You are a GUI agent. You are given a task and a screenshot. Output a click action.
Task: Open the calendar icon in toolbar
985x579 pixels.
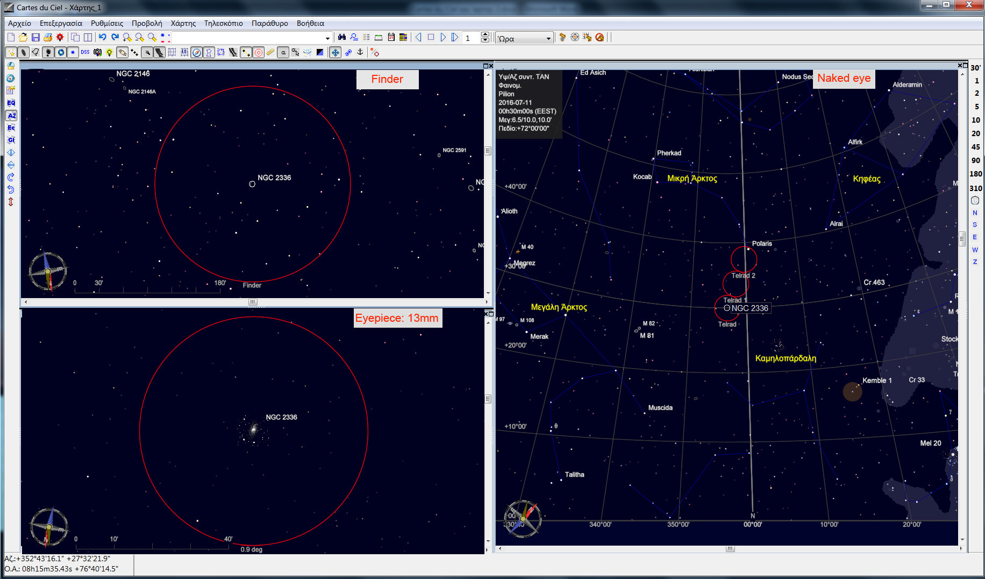tap(391, 37)
